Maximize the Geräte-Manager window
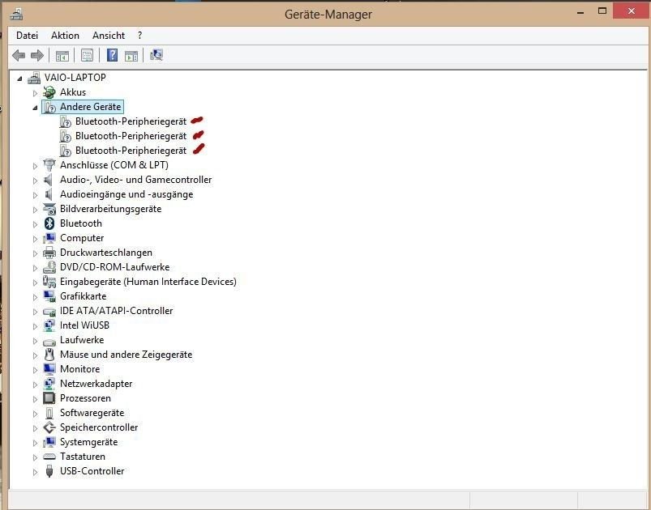The height and width of the screenshot is (510, 651). pyautogui.click(x=602, y=11)
